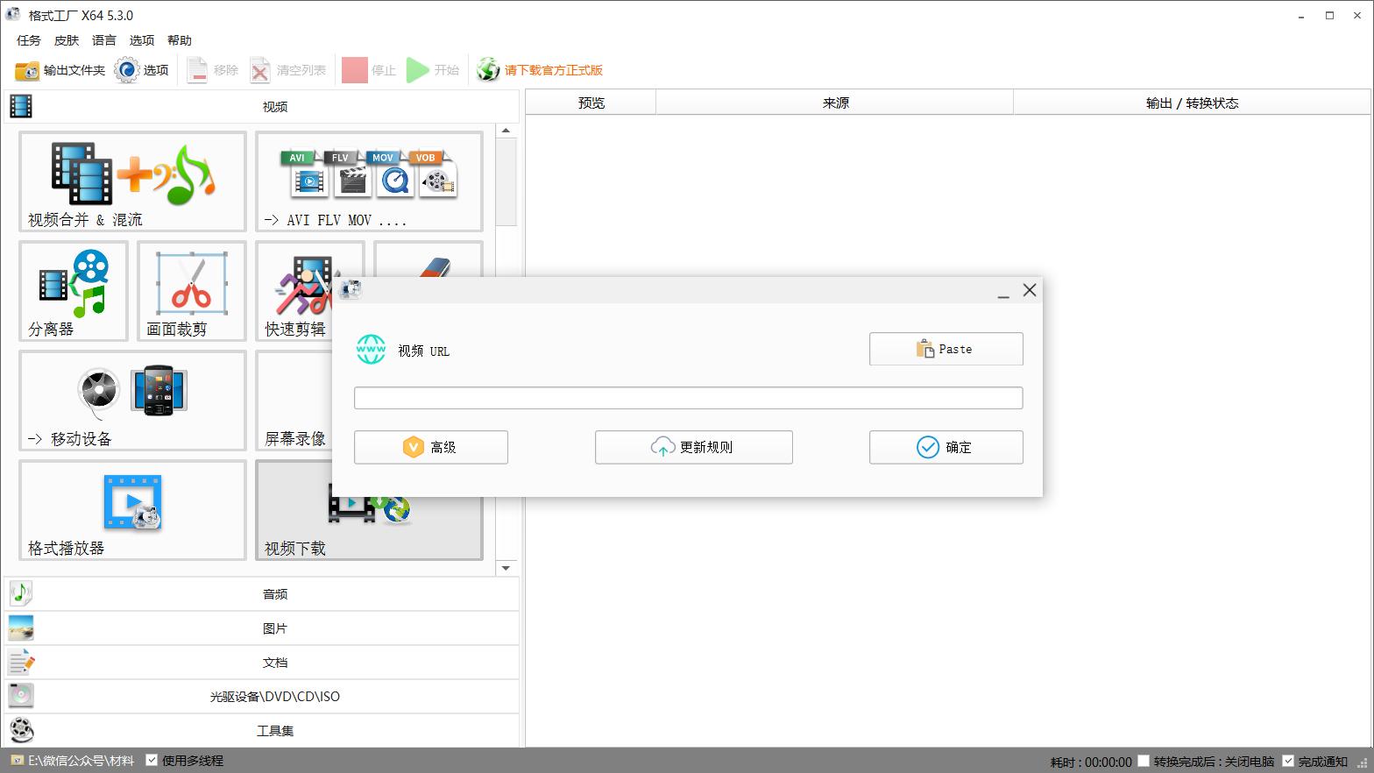This screenshot has height=773, width=1374.
Task: Launch 格式播放器
Action: [x=132, y=510]
